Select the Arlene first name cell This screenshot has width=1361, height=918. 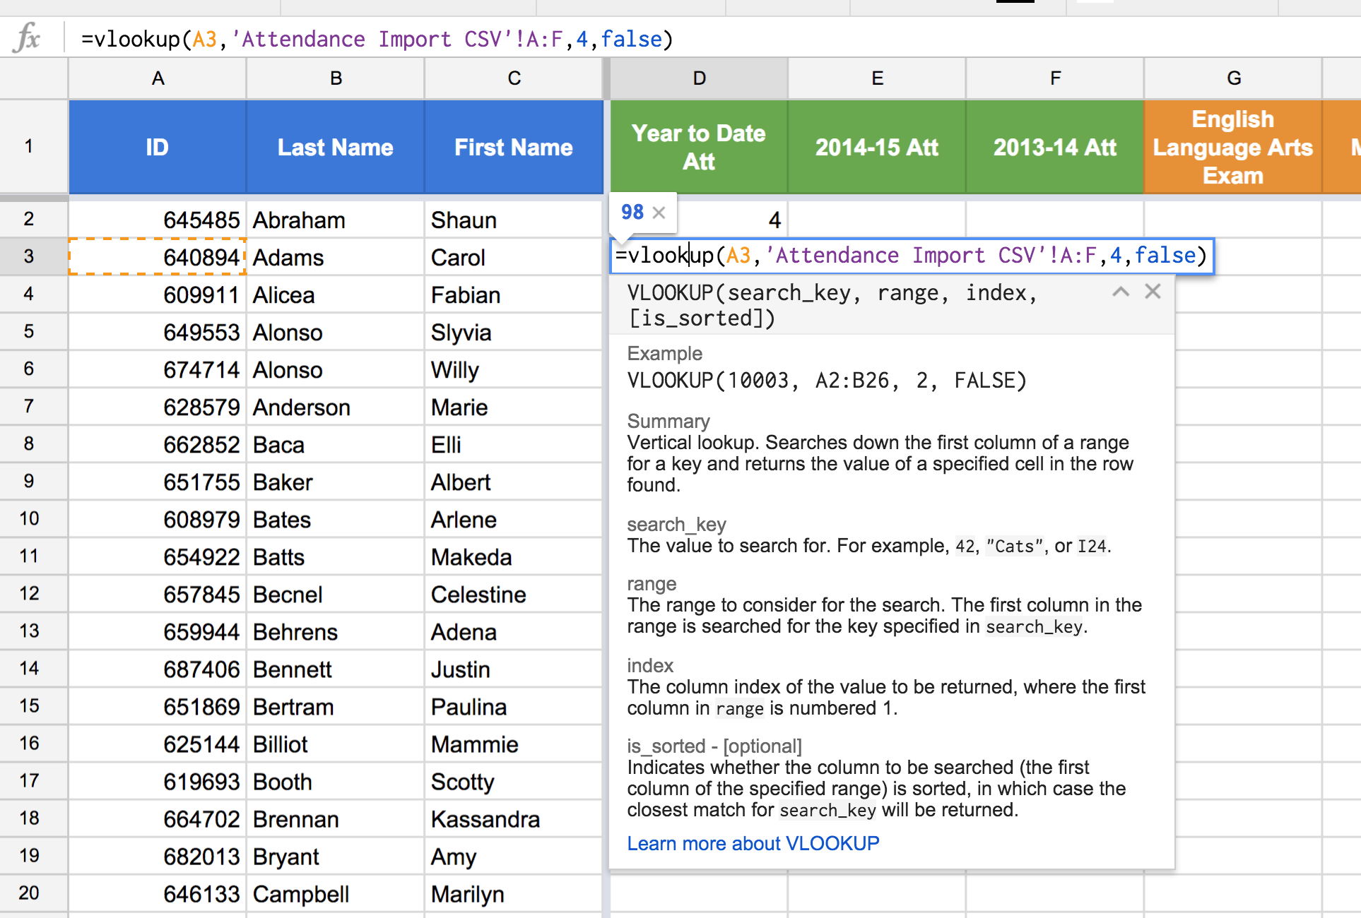tap(514, 519)
